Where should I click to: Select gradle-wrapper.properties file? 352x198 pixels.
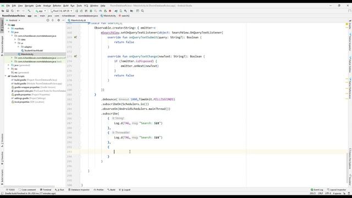27,87
